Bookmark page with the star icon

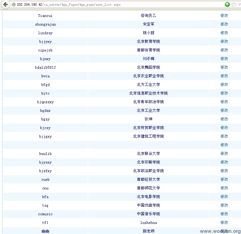pos(234,5)
